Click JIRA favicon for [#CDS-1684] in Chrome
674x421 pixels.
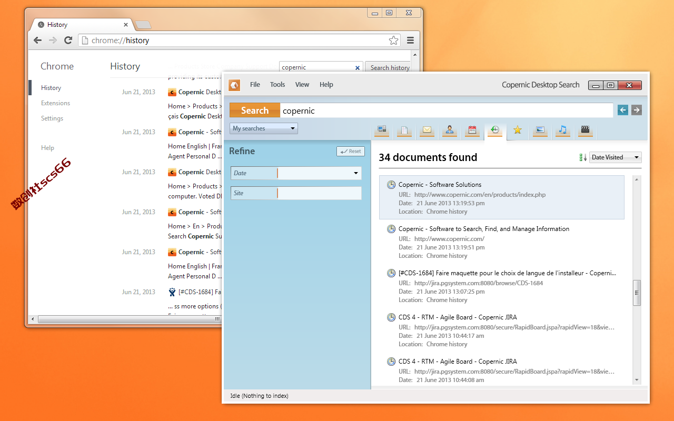click(x=172, y=292)
